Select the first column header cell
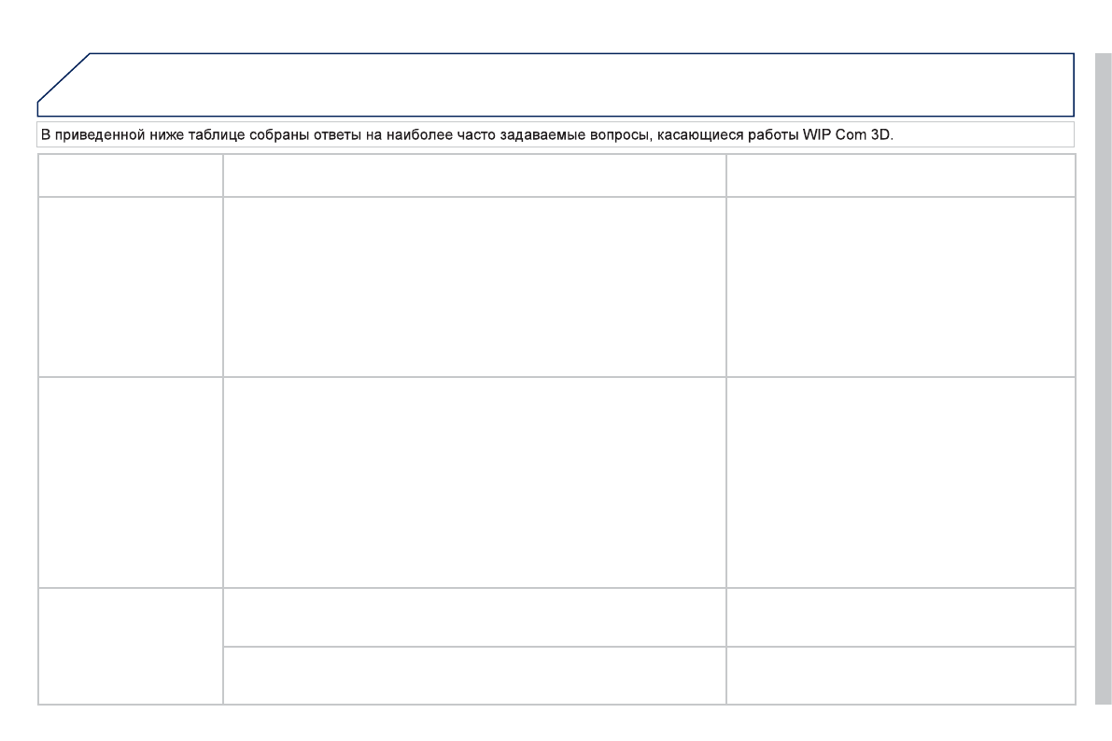The width and height of the screenshot is (1112, 741). (130, 175)
